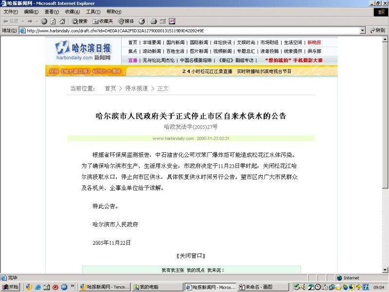Expand the address bar URL dropdown
The height and width of the screenshot is (292, 389).
tap(362, 30)
